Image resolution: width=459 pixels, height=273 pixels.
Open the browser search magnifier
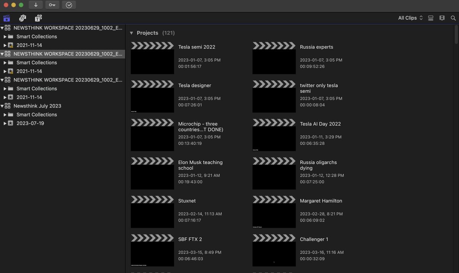tap(453, 18)
